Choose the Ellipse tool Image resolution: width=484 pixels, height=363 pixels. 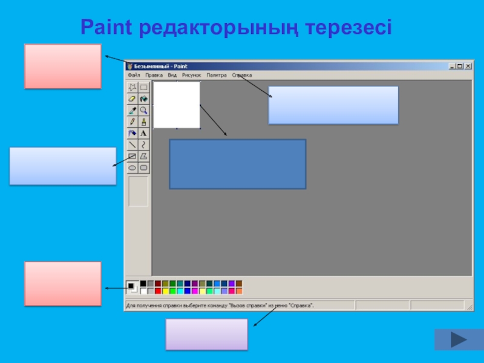pos(132,168)
